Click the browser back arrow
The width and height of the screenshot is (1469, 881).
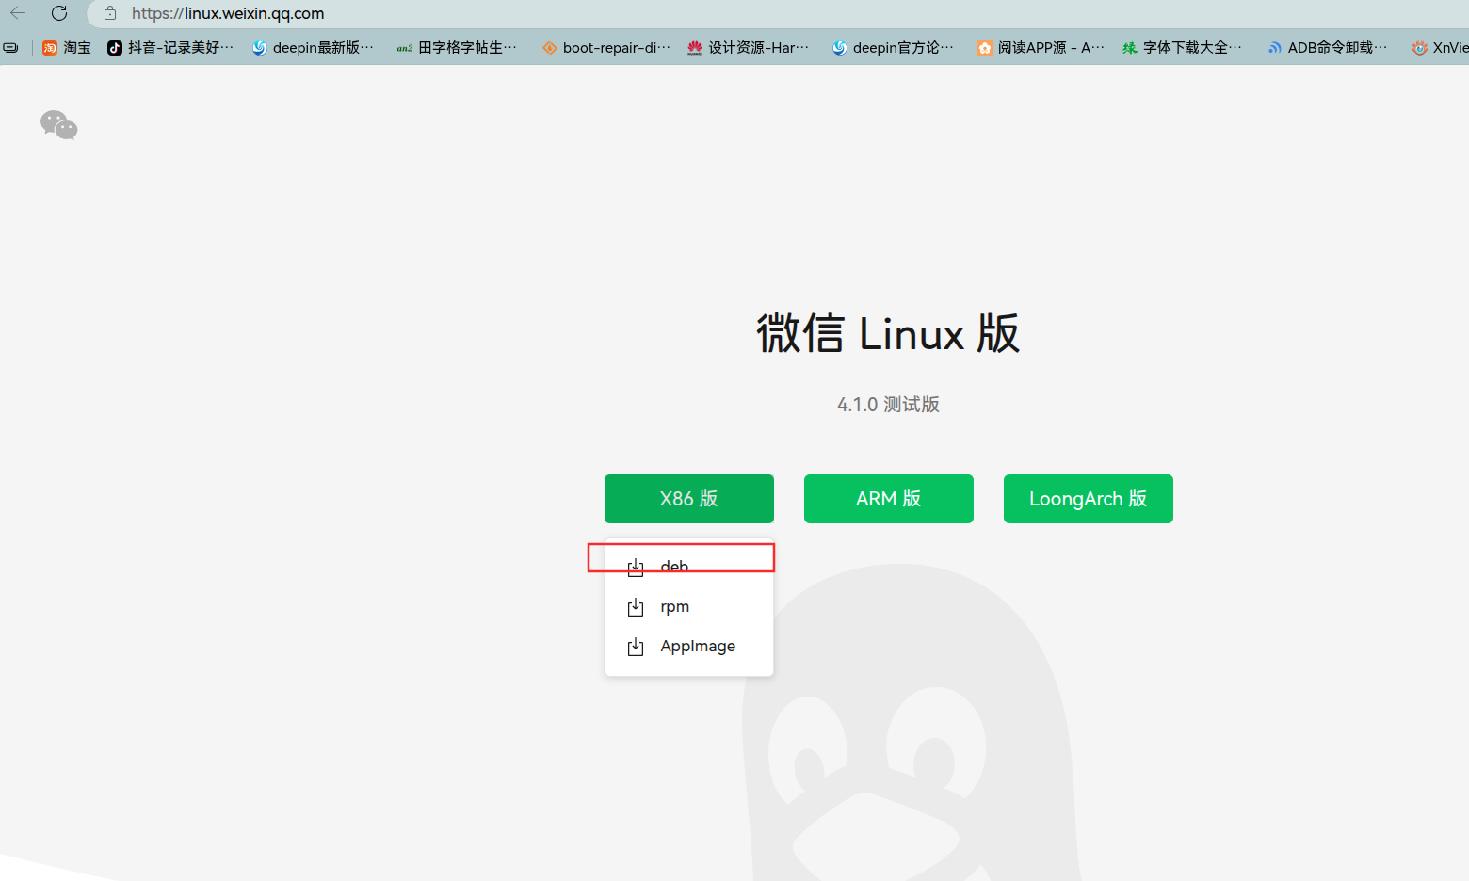18,13
